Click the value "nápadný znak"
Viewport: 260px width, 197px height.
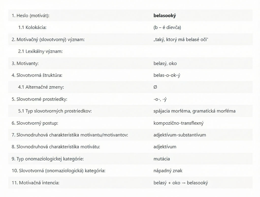click(168, 171)
